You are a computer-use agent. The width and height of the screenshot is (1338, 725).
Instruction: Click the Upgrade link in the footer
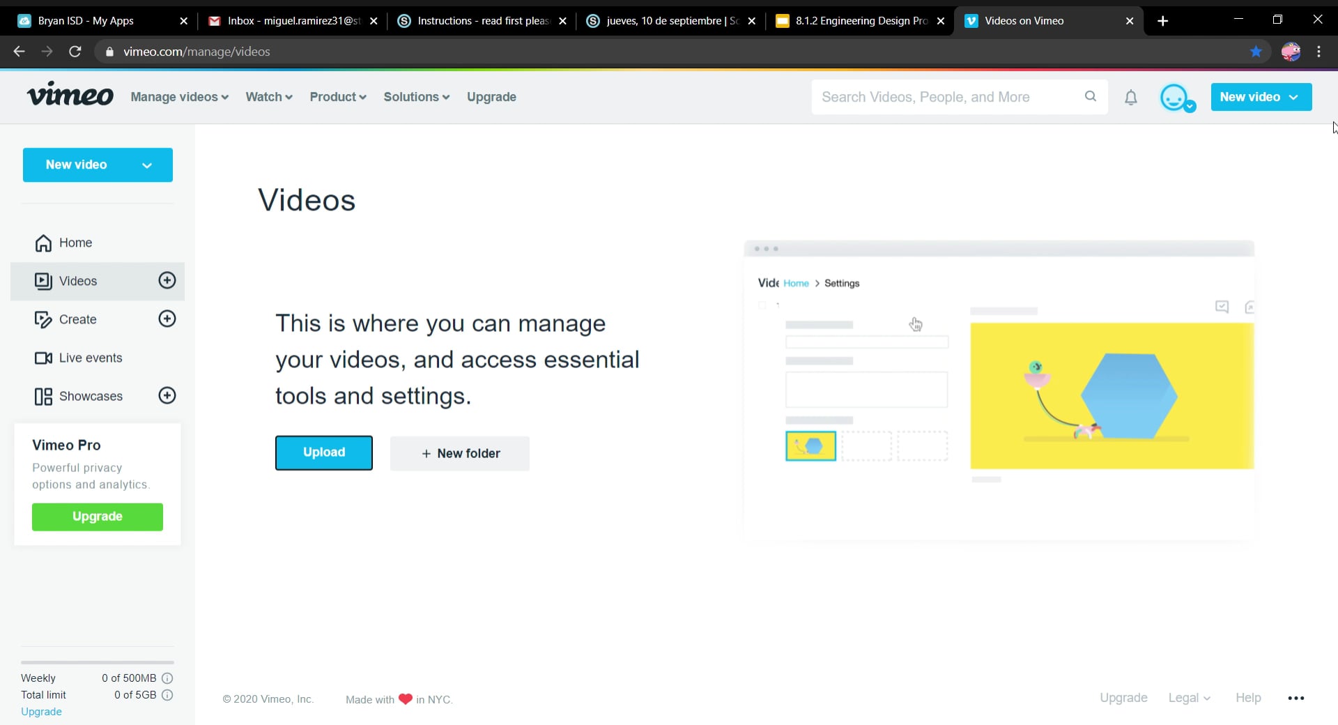[1123, 698]
